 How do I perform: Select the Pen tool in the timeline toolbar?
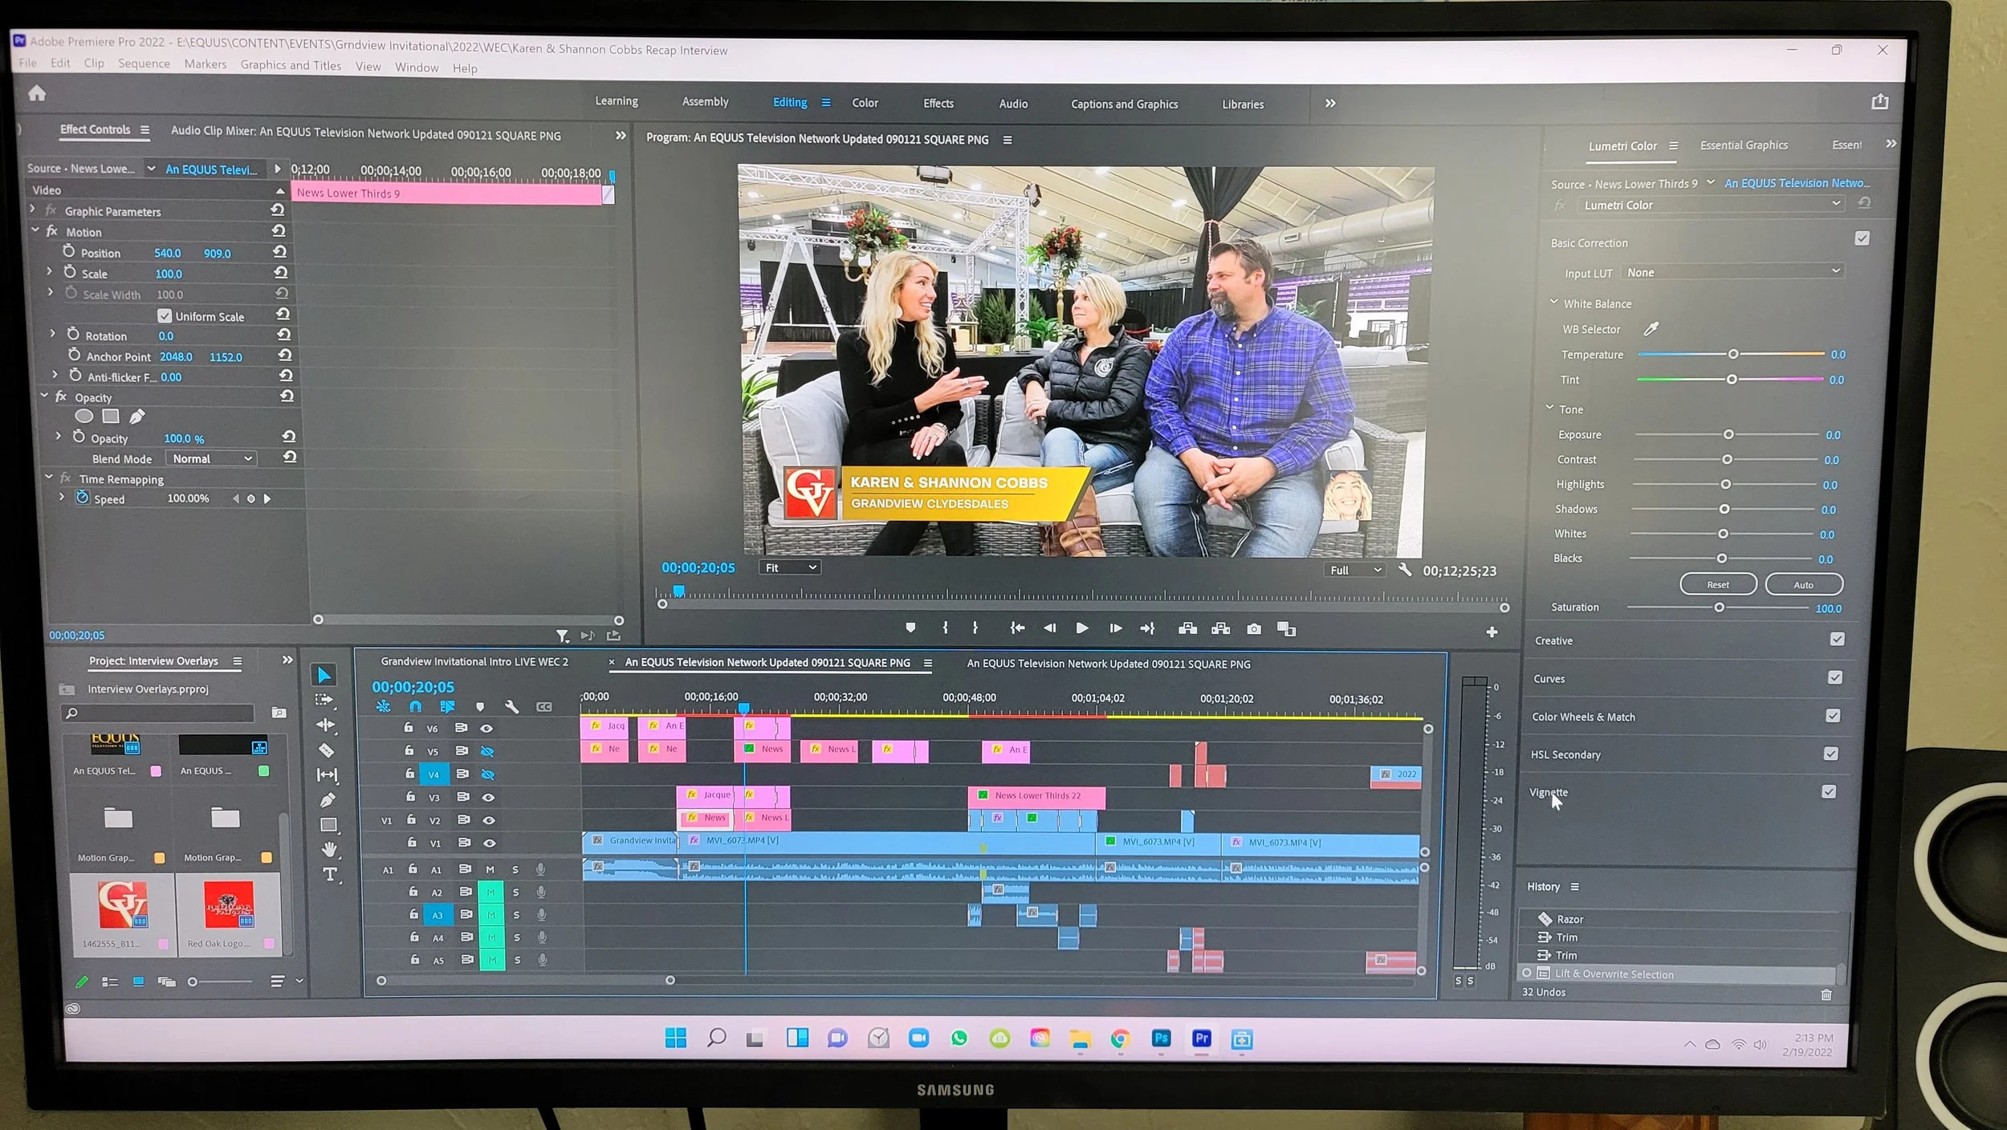(x=328, y=799)
